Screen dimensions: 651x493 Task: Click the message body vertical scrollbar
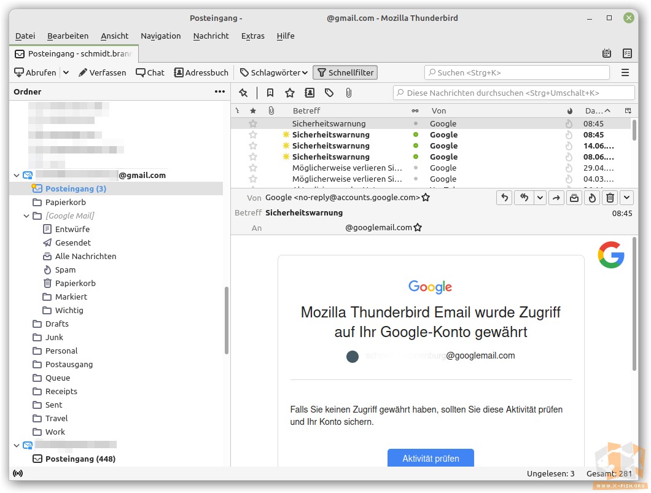pyautogui.click(x=634, y=304)
